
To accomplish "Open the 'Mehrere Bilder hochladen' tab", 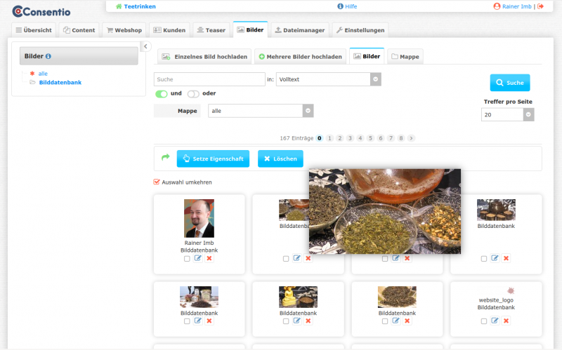I will (300, 57).
